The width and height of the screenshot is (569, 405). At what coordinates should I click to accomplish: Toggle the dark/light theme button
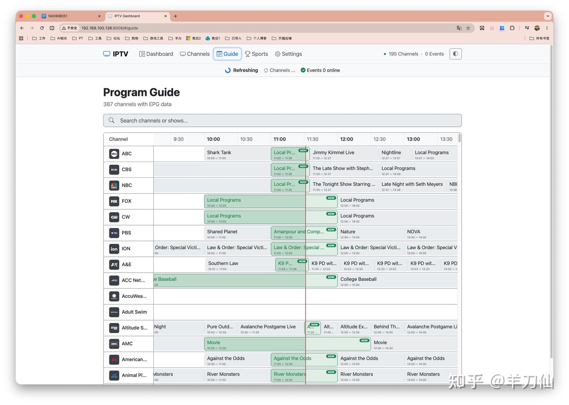click(455, 54)
